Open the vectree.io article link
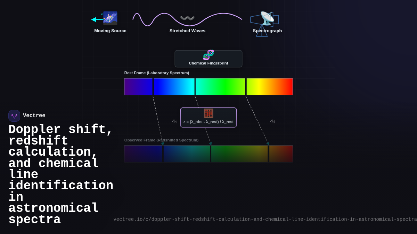The height and width of the screenshot is (234, 417). tap(264, 219)
